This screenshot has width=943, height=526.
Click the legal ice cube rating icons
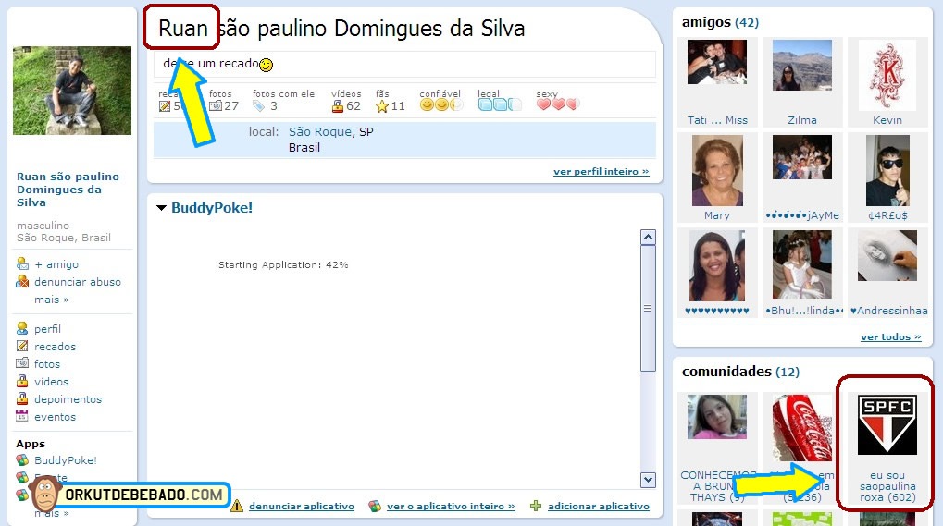(499, 104)
